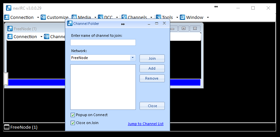Expand the Media menu arrow
The height and width of the screenshot is (137, 280).
(95, 18)
